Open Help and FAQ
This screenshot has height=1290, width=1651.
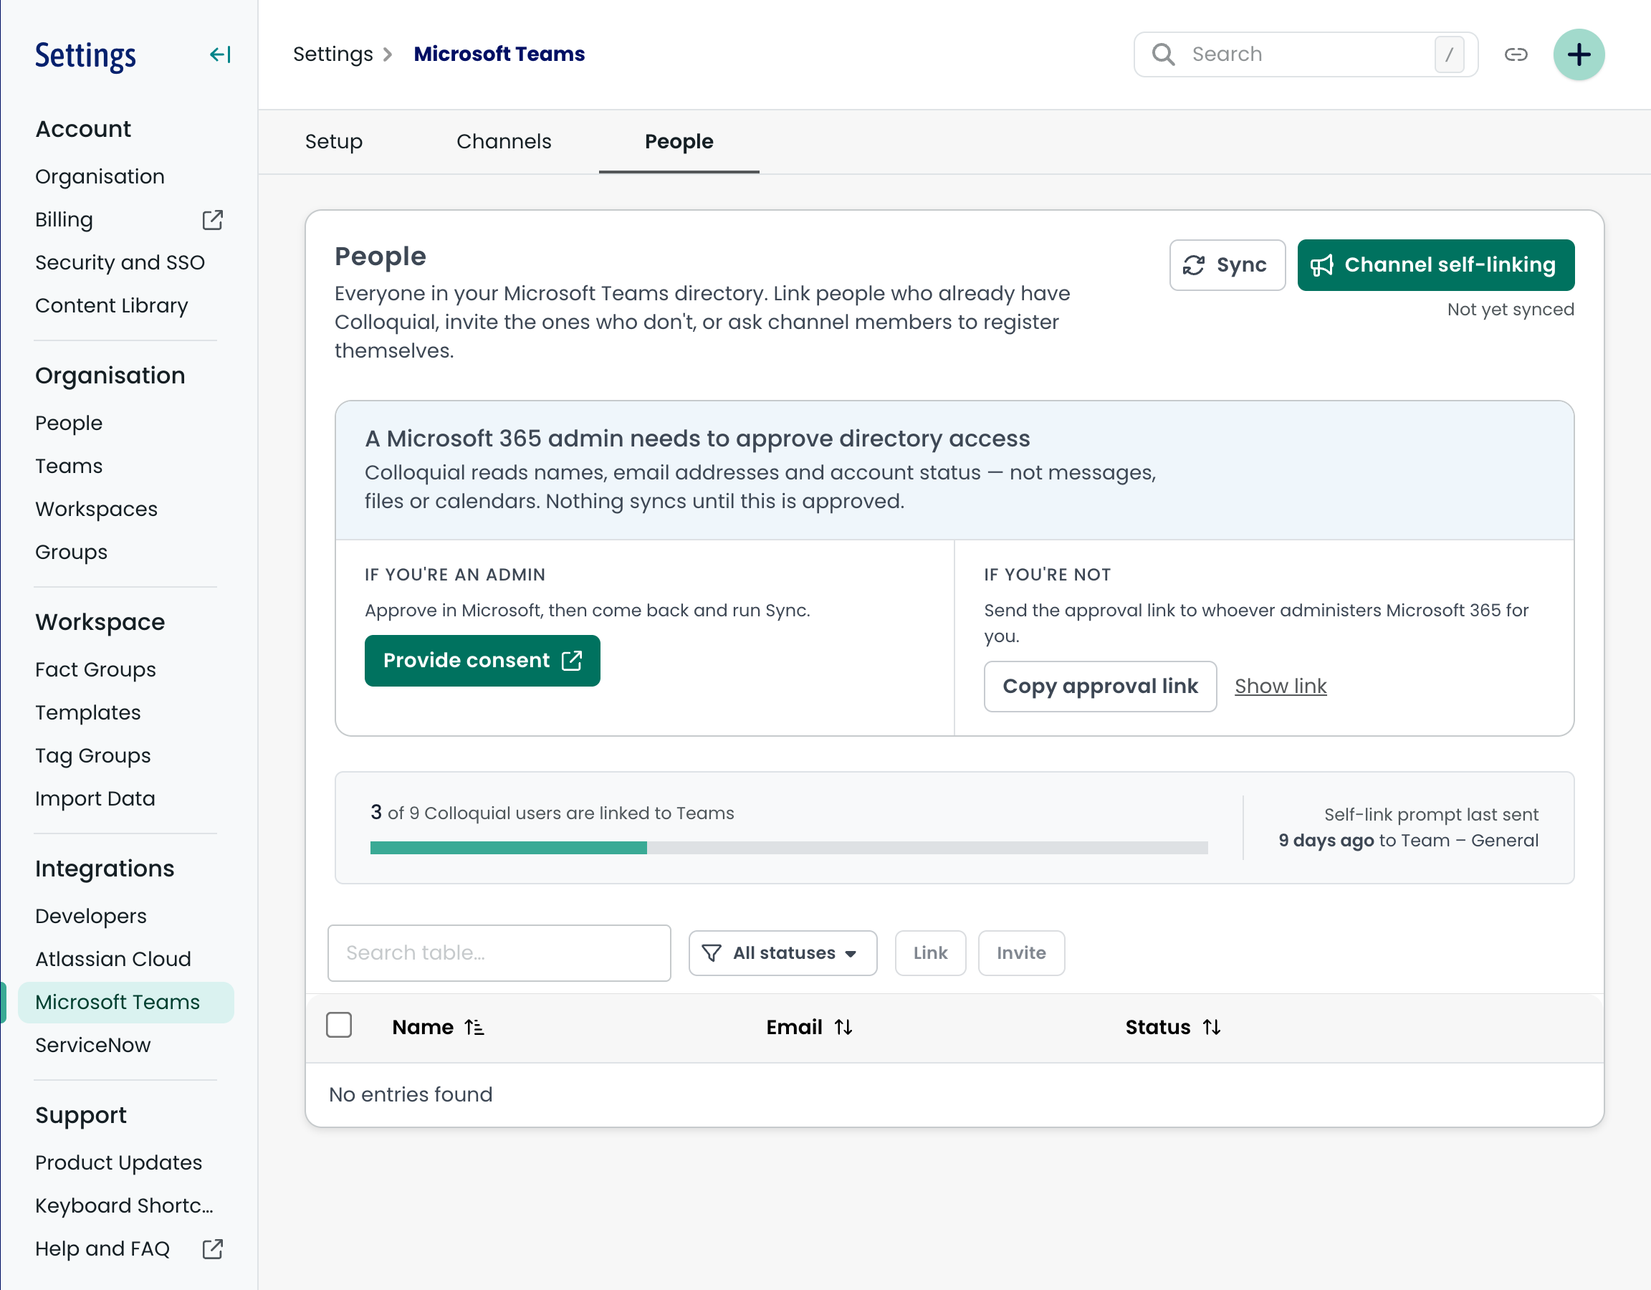click(x=102, y=1248)
